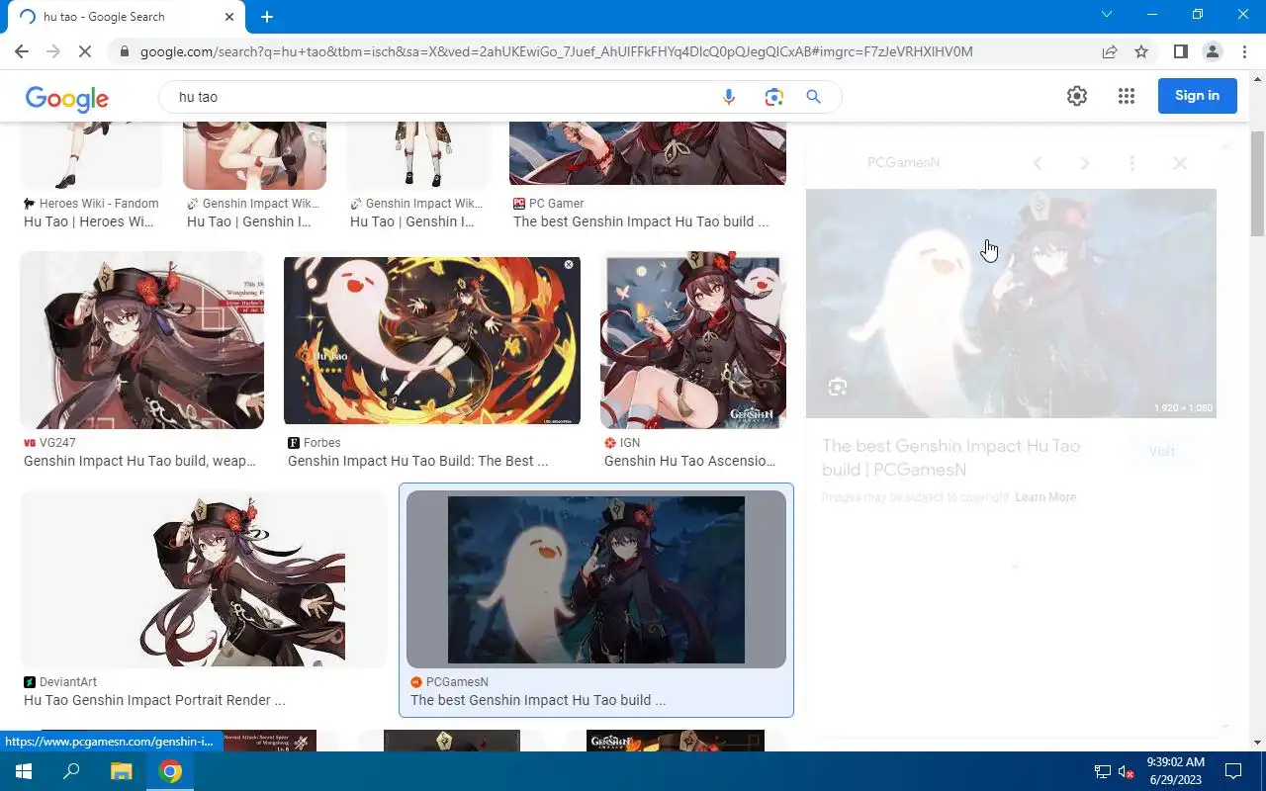Open File Explorer from taskbar
This screenshot has height=791, width=1266.
point(121,771)
